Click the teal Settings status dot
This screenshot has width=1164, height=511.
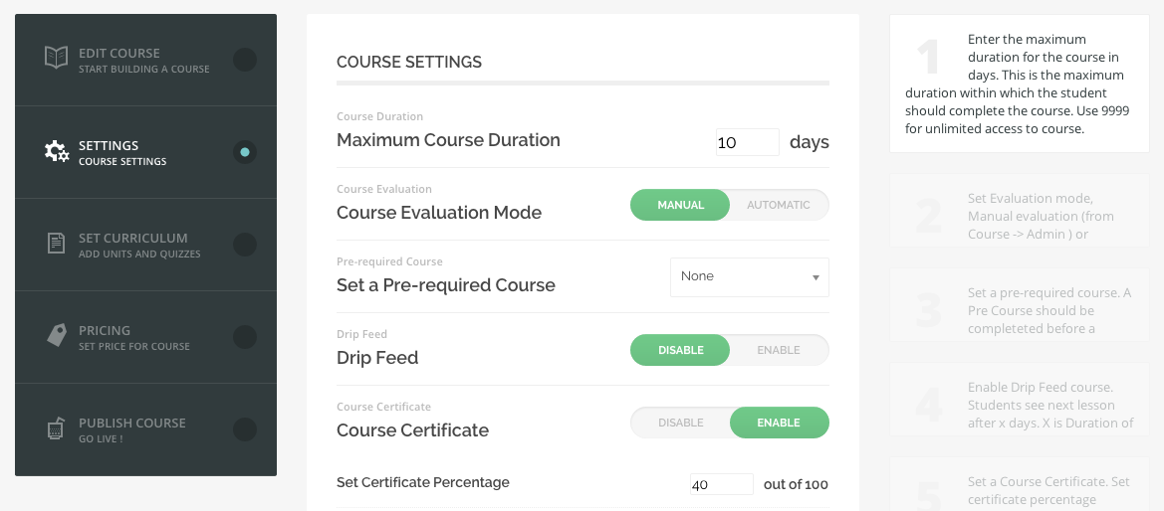click(245, 152)
